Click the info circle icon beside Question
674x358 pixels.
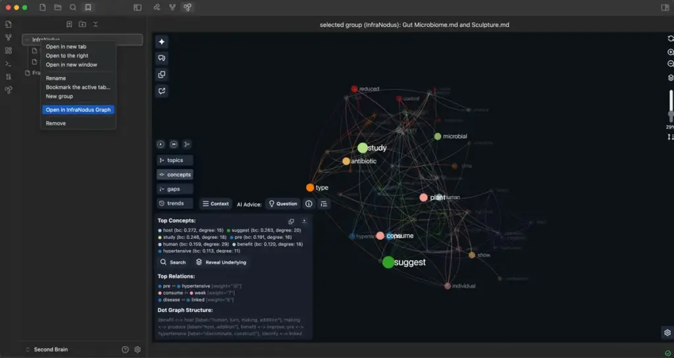309,204
